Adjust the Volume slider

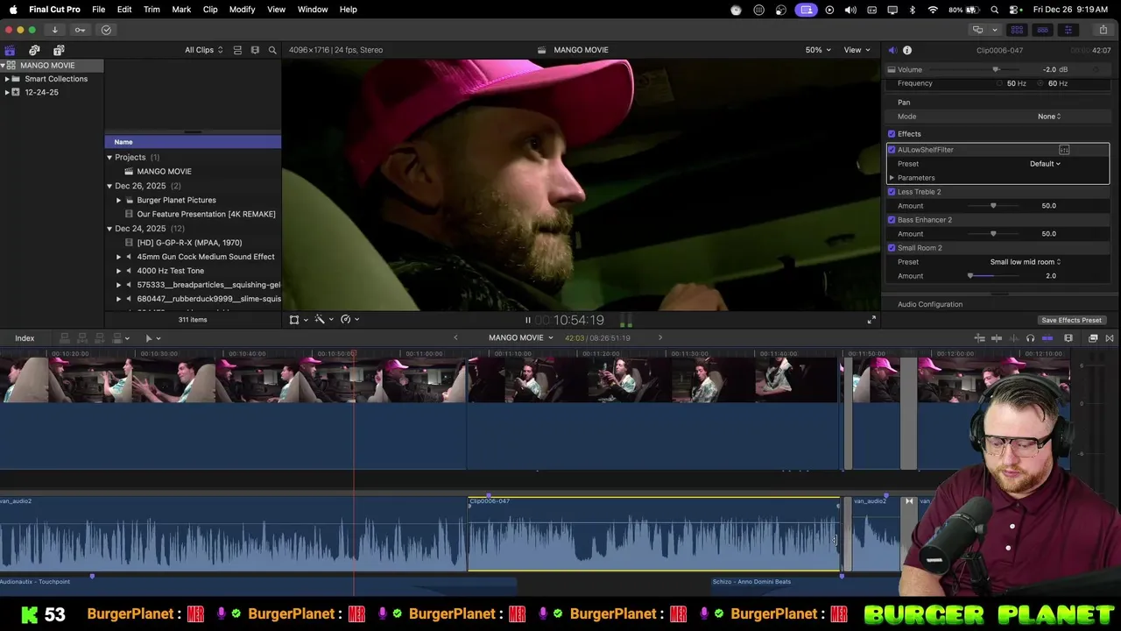[996, 69]
